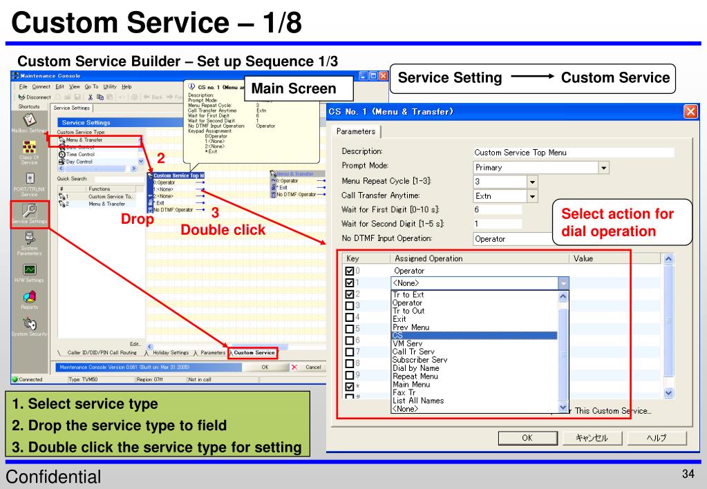The width and height of the screenshot is (707, 489).
Task: Open the Help menu
Action: [x=126, y=86]
